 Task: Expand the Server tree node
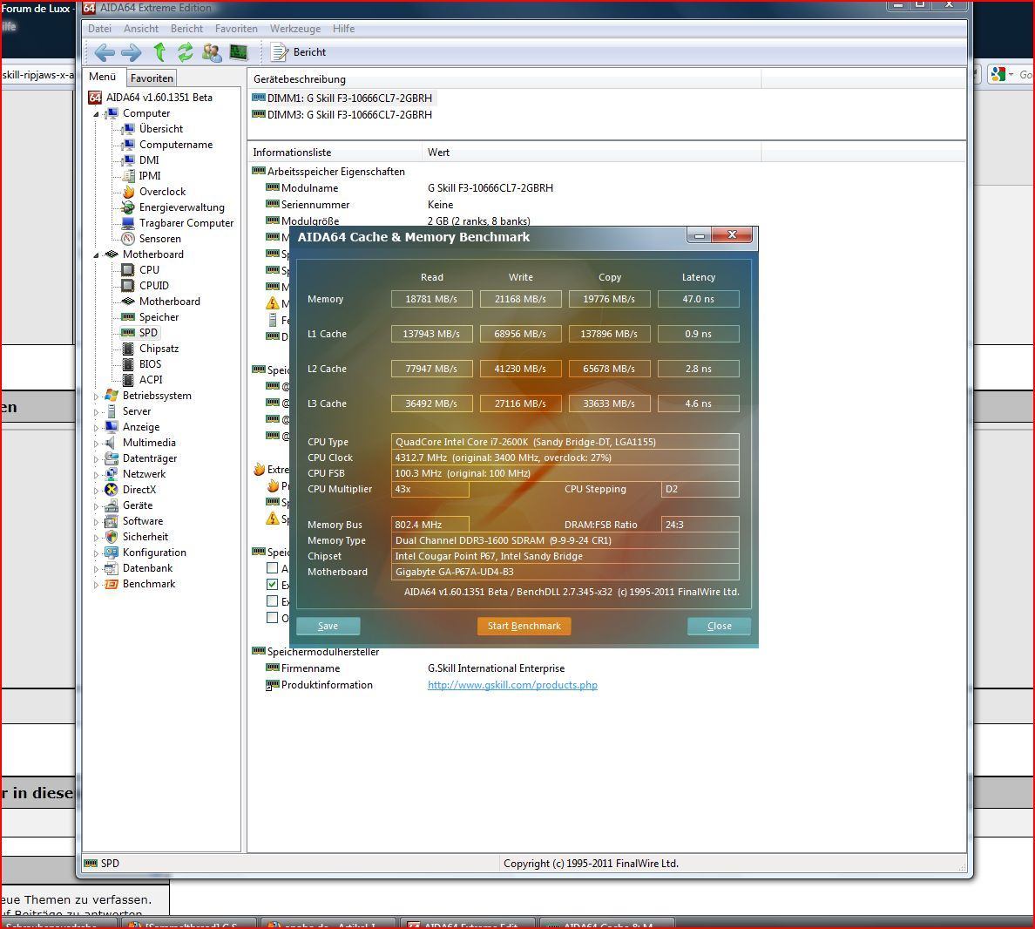coord(97,412)
